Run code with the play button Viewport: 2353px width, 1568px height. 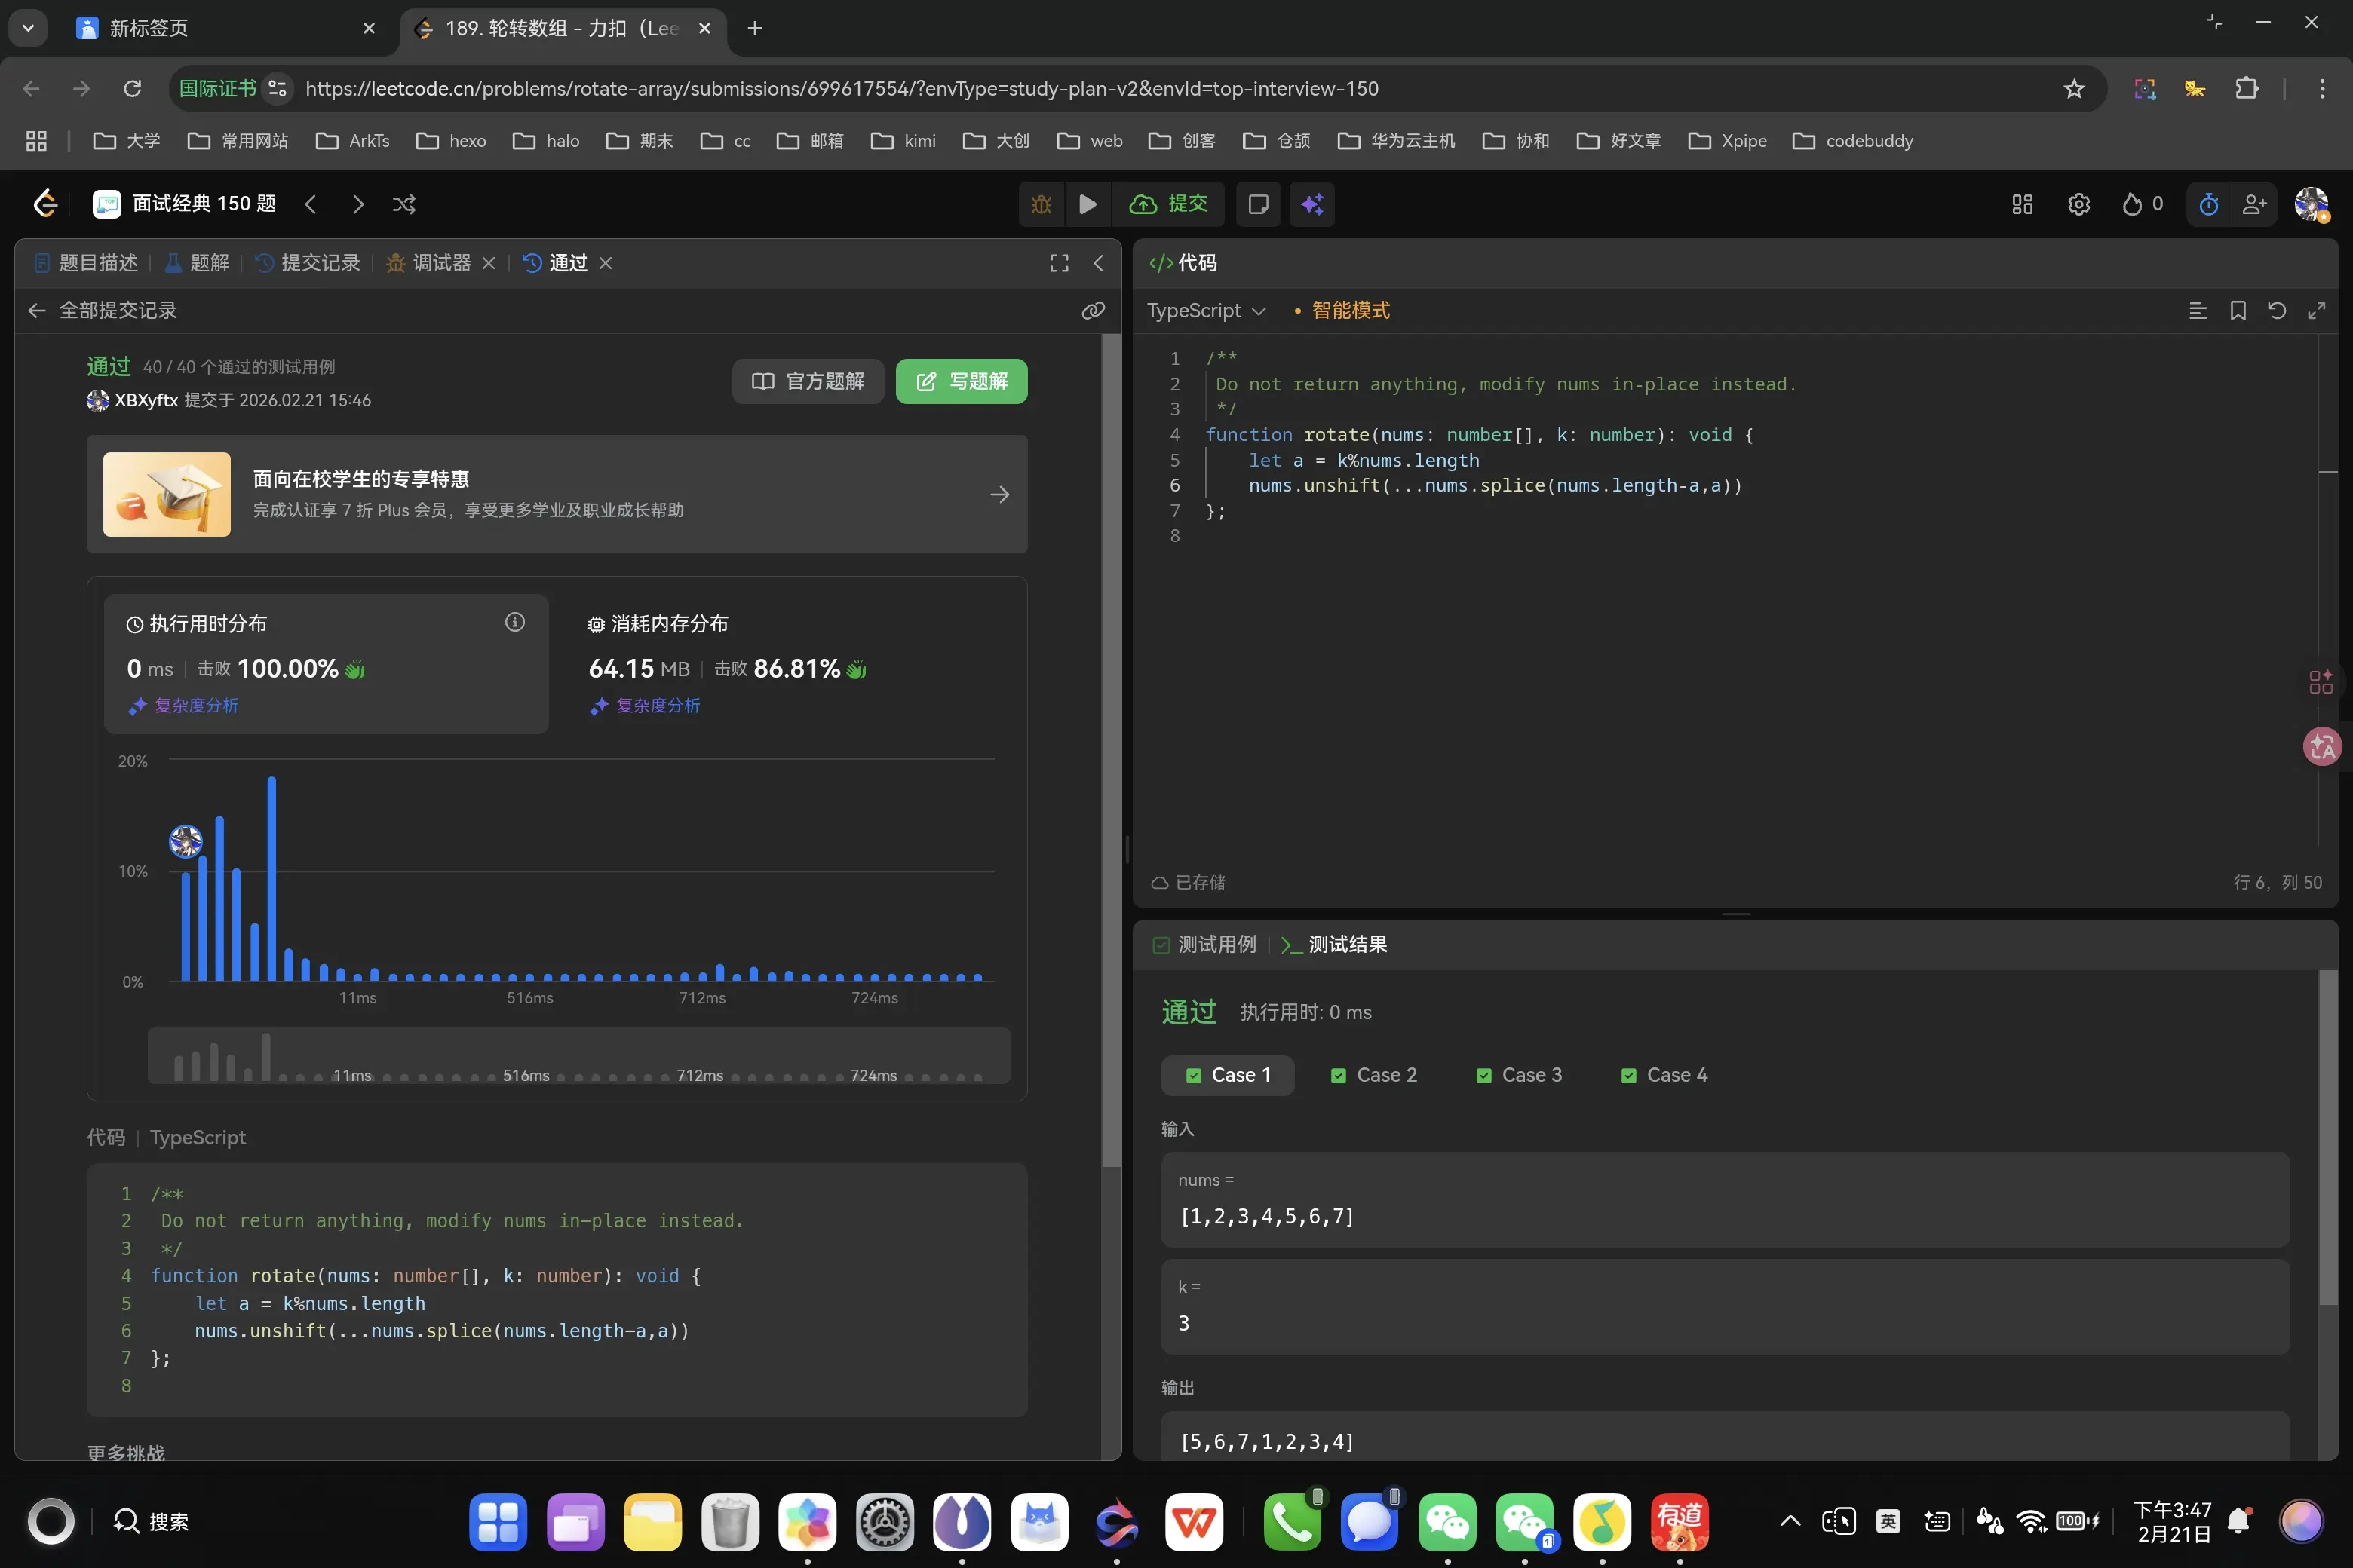(1088, 204)
